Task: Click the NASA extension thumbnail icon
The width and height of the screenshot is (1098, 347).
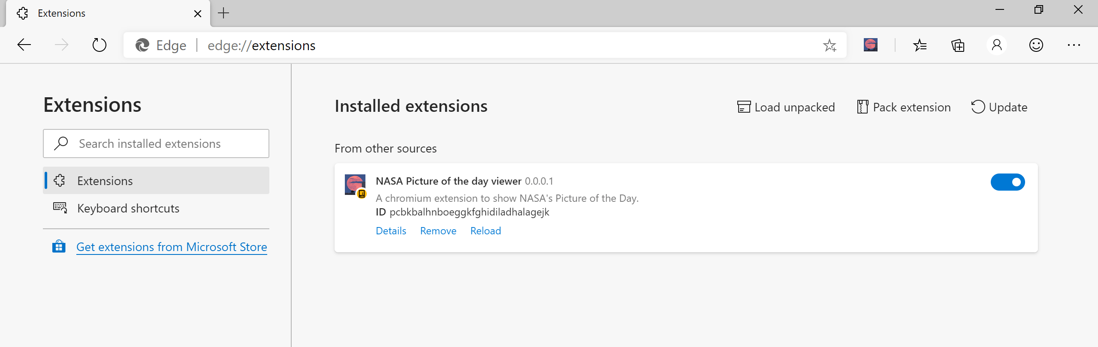Action: pos(355,185)
